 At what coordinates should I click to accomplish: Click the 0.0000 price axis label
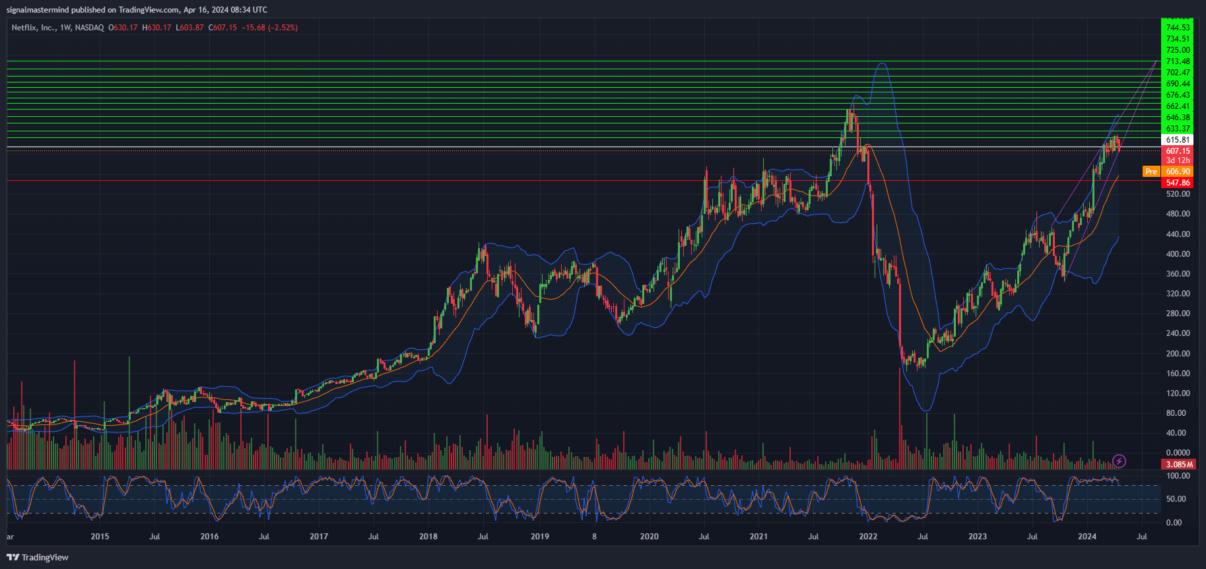[1178, 453]
